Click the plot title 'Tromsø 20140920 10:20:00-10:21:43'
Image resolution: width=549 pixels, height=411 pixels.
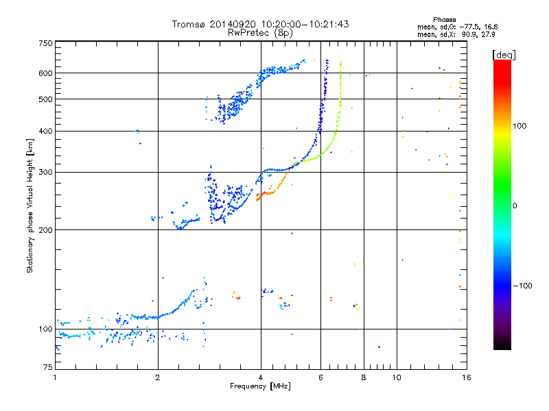[260, 24]
